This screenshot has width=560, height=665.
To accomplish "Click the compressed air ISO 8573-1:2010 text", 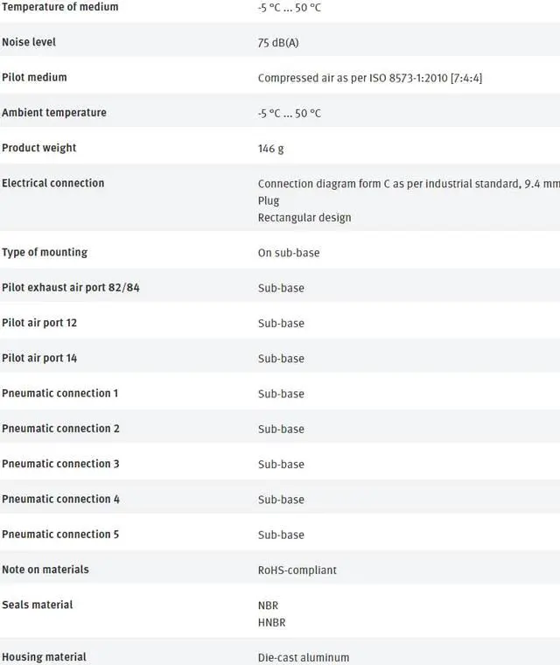I will click(x=369, y=78).
